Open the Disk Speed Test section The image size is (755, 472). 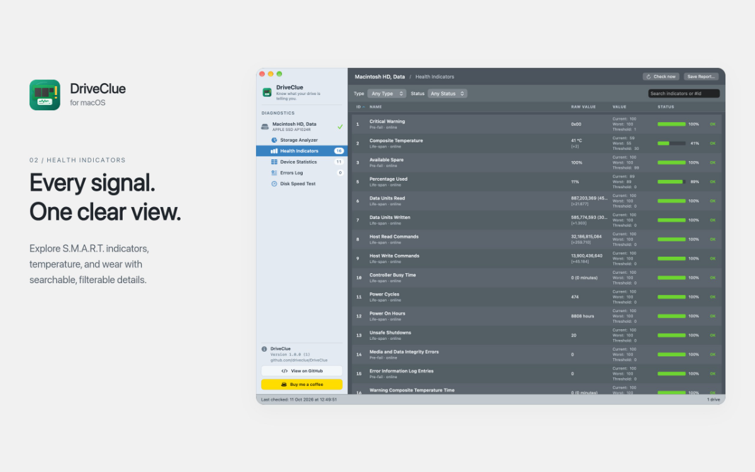(x=301, y=184)
